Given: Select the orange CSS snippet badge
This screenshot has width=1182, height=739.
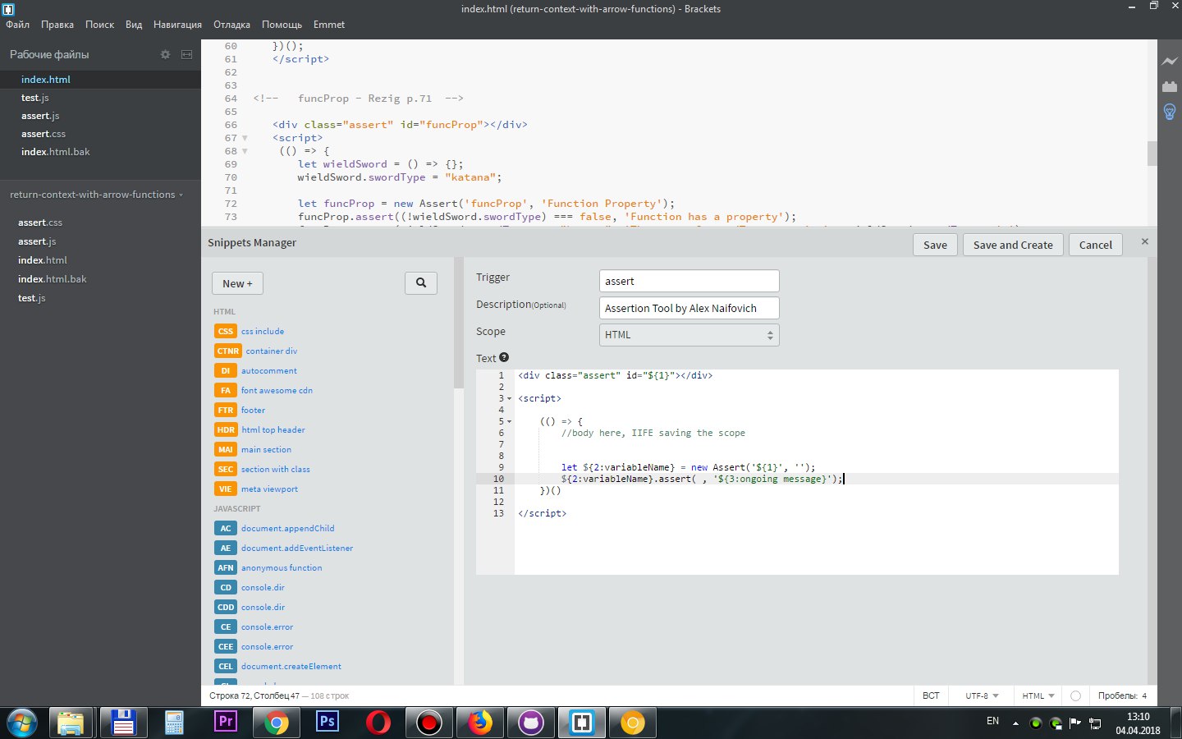Looking at the screenshot, I should (x=225, y=331).
